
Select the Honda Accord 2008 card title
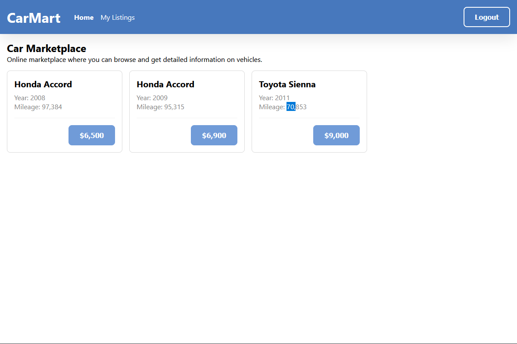click(x=43, y=84)
